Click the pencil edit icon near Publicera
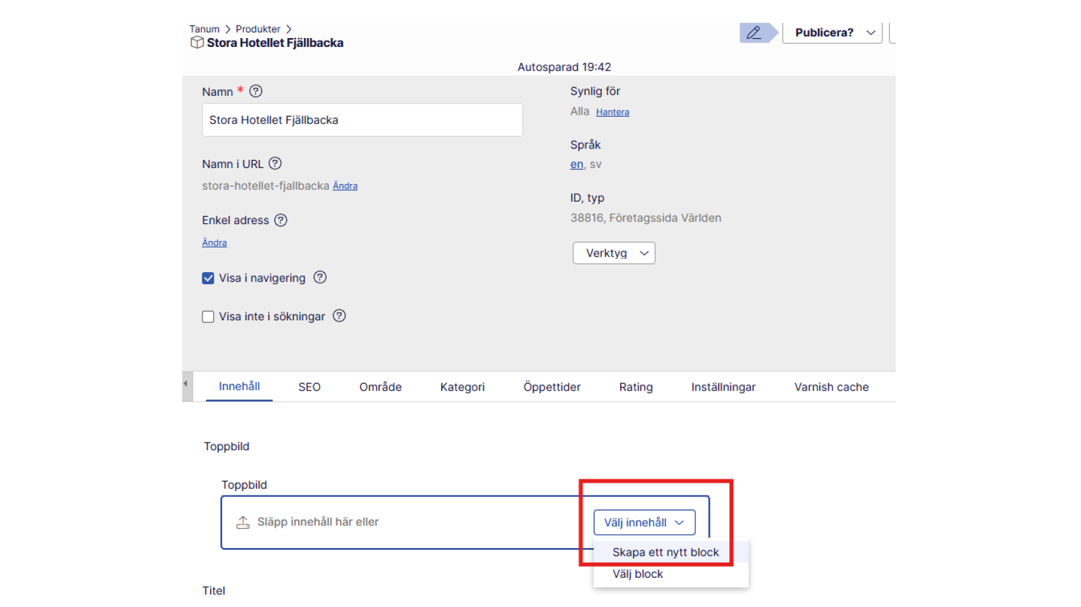 click(753, 33)
